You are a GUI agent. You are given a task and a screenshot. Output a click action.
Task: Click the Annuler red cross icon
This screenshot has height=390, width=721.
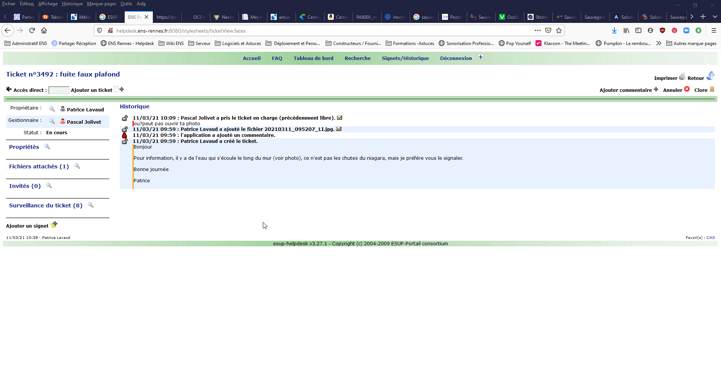(x=687, y=89)
